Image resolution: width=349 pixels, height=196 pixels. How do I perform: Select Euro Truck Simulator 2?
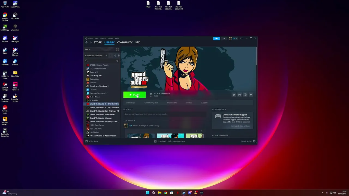pos(99,86)
